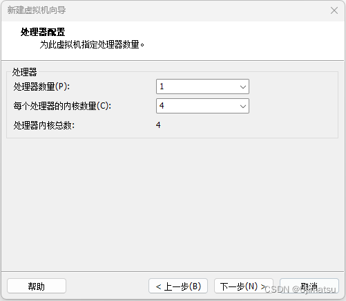Click the 新建虚拟机向导 title text
The height and width of the screenshot is (301, 346).
click(x=37, y=10)
